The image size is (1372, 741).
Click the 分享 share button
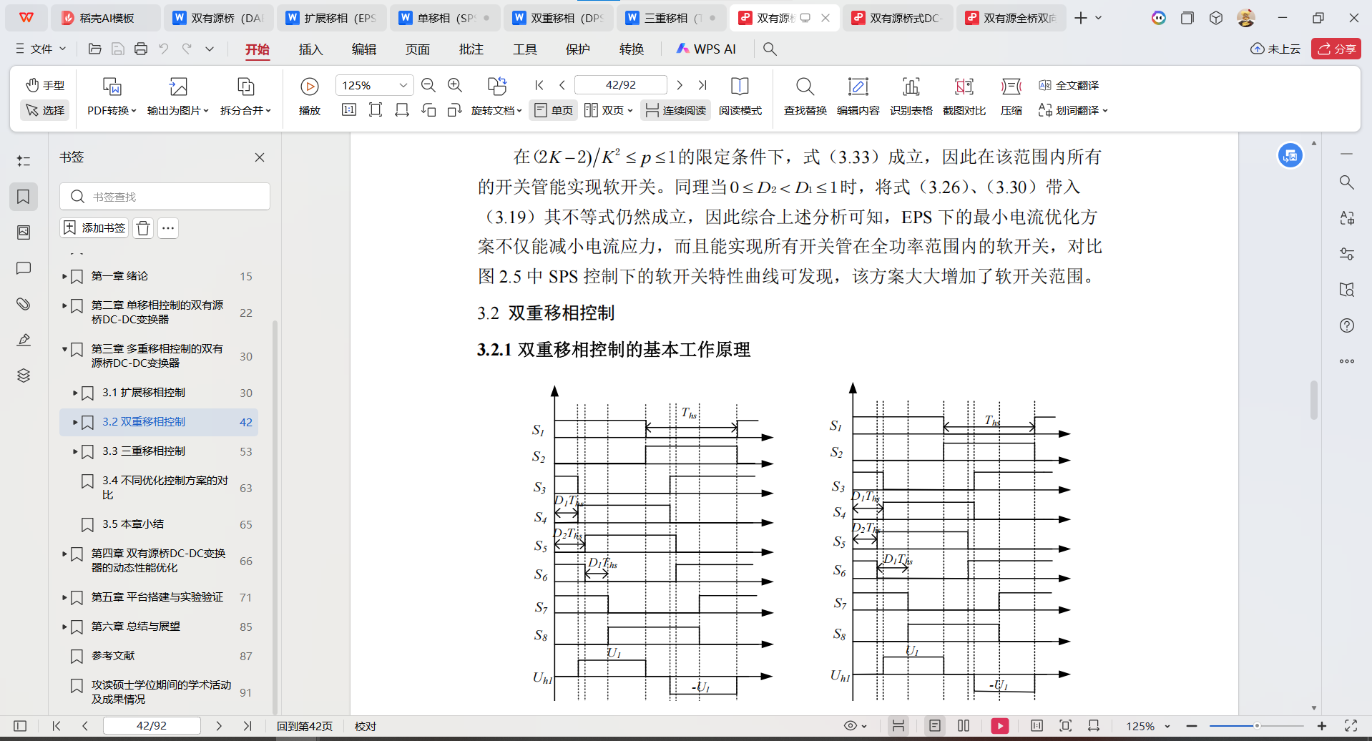1336,49
